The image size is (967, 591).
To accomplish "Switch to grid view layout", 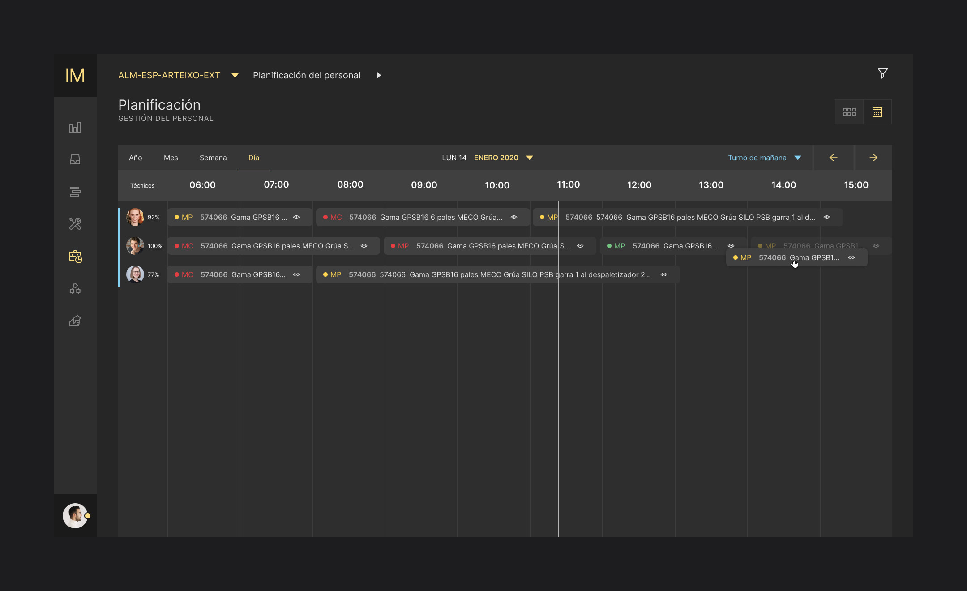I will tap(849, 112).
